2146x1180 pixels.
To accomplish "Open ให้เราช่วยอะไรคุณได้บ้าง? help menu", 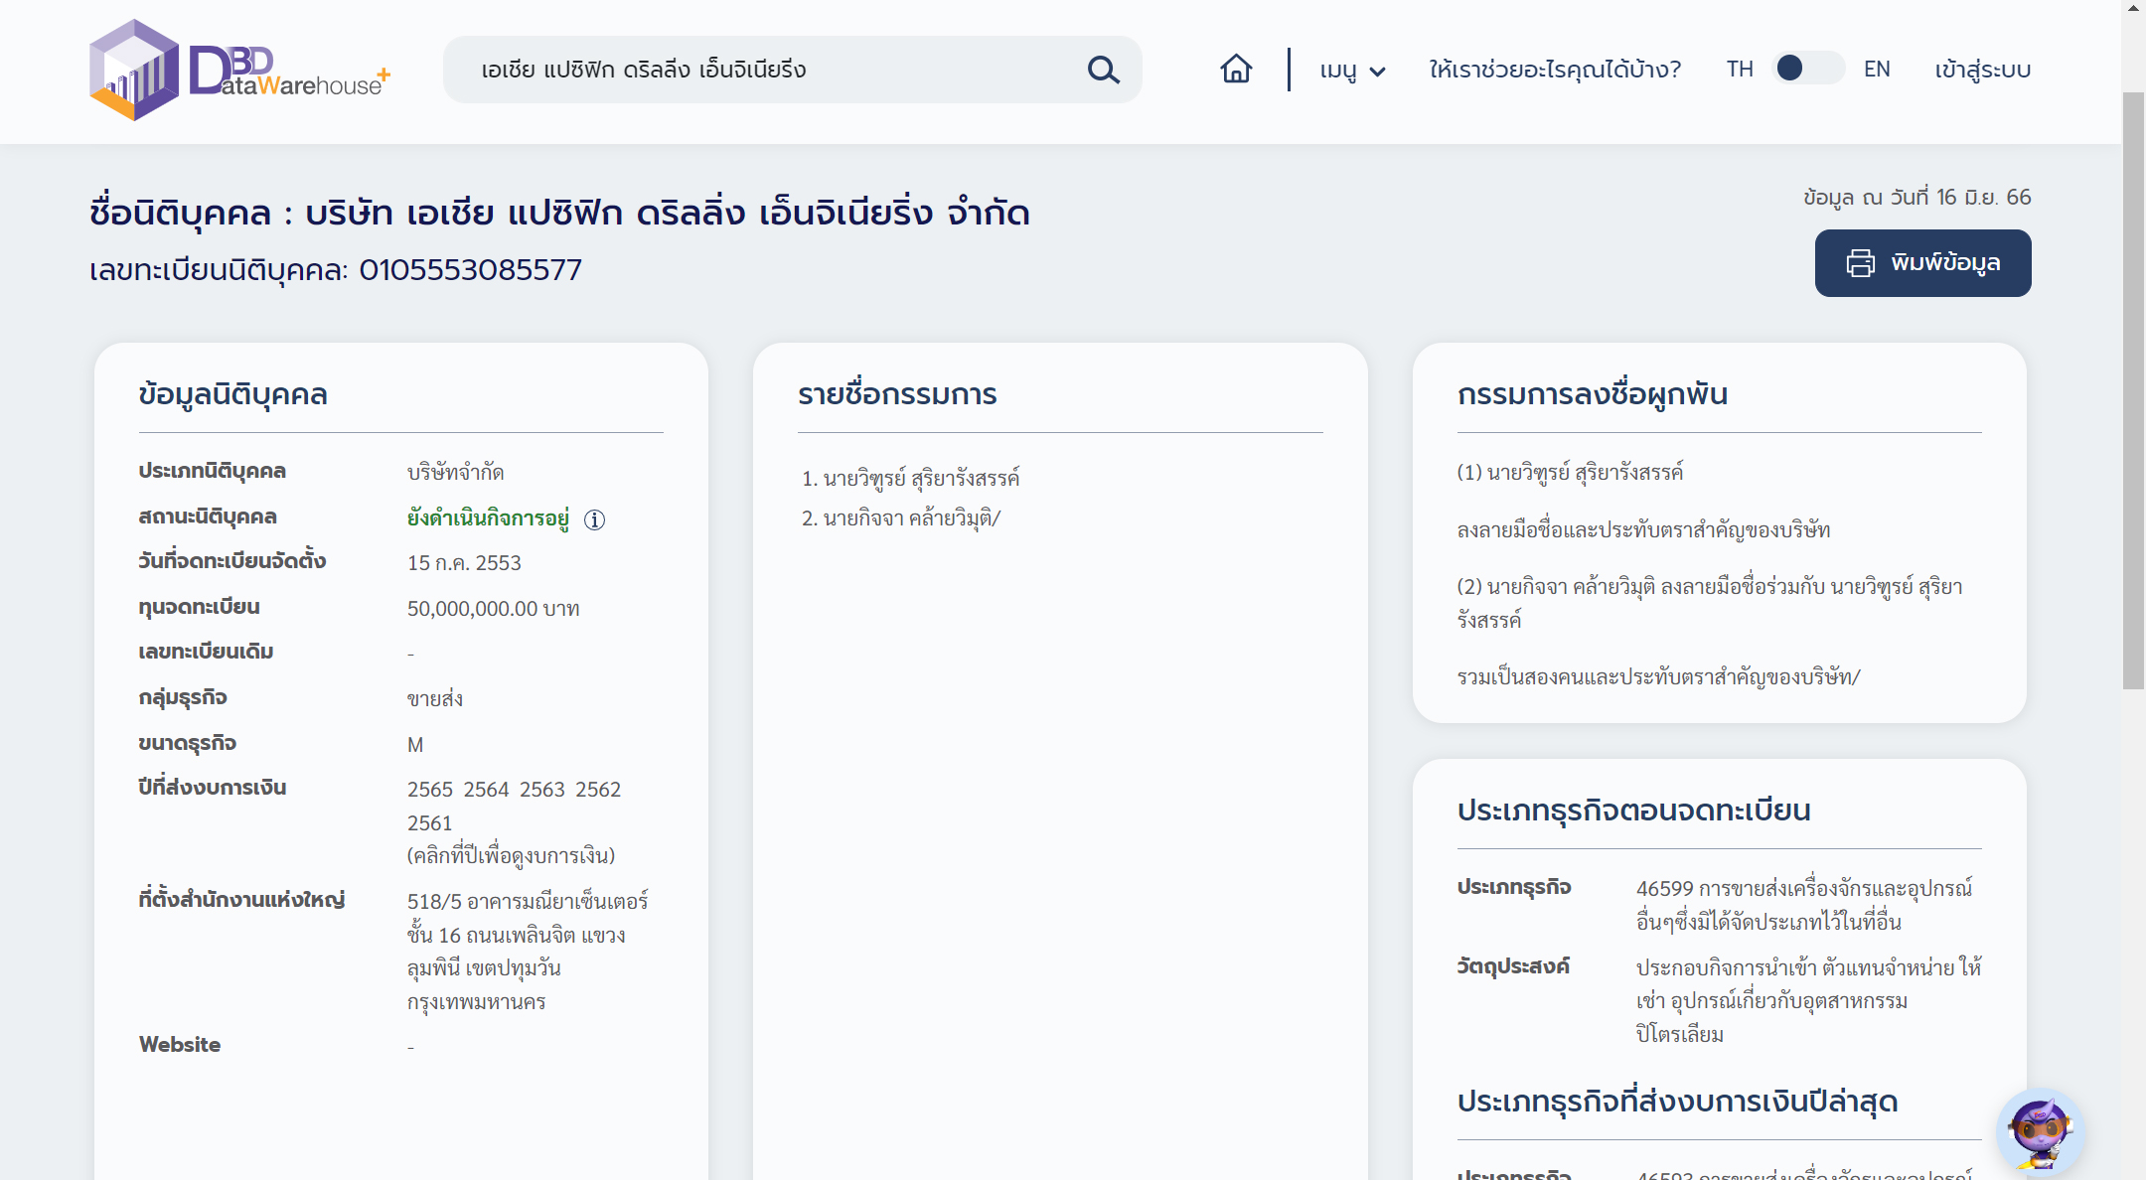I will click(1554, 70).
